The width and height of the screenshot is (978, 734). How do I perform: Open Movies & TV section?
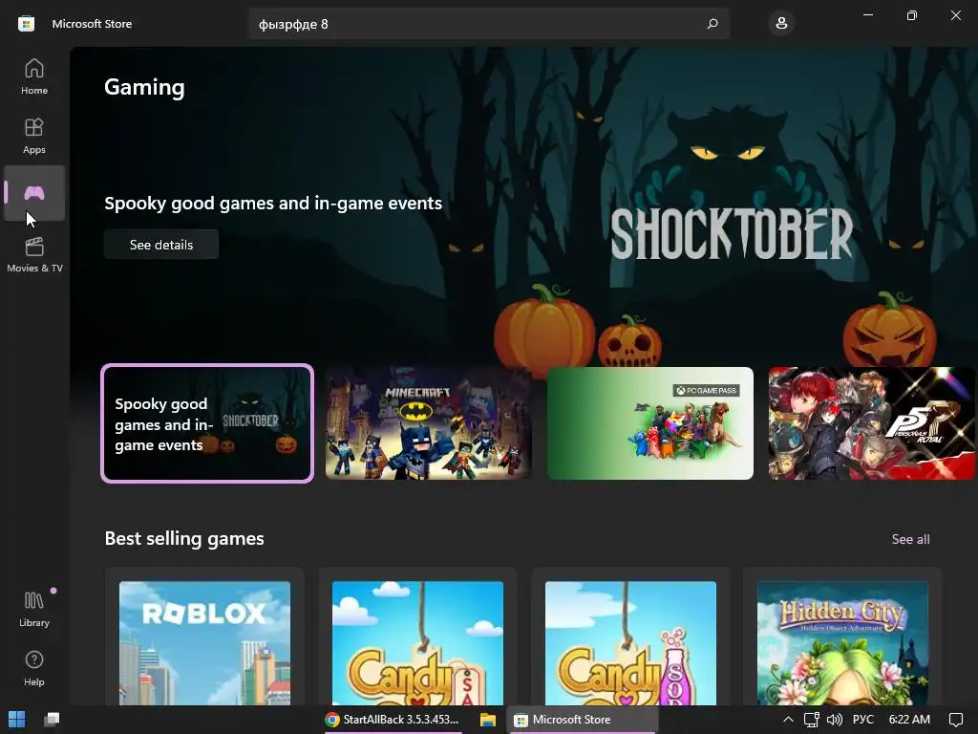pos(34,254)
